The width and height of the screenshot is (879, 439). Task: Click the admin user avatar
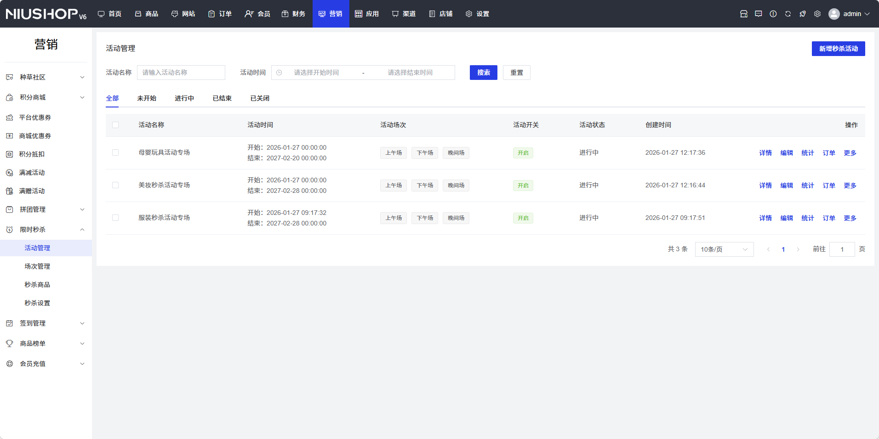tap(833, 14)
